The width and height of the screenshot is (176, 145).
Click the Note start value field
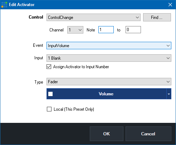coord(106,30)
